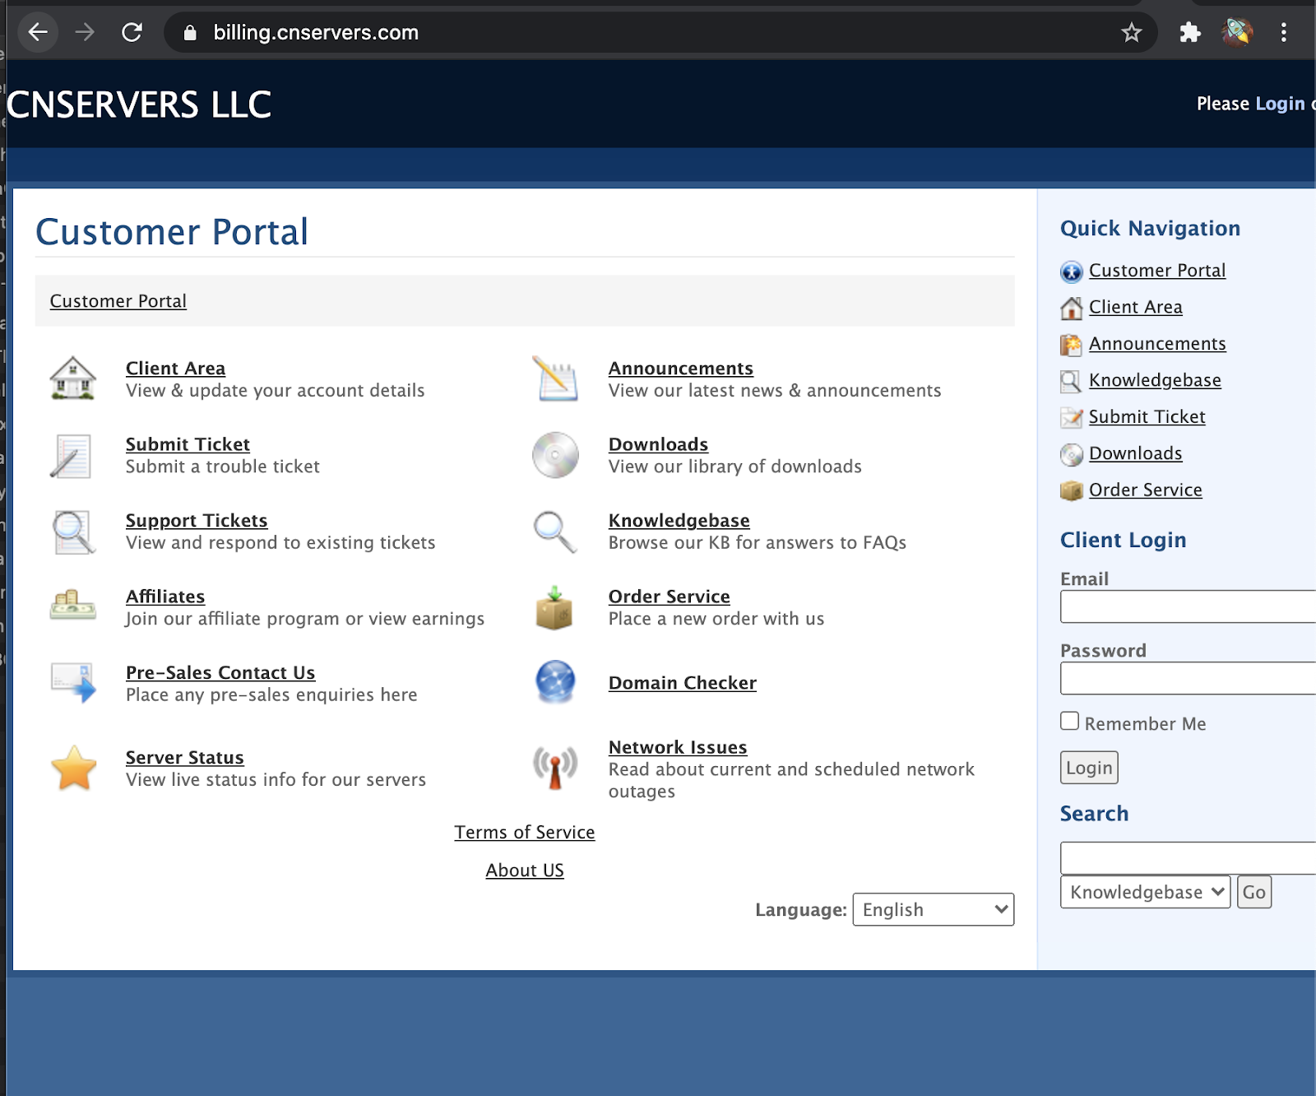Viewport: 1316px width, 1096px height.
Task: Go to the Downloads link in main list
Action: [x=658, y=444]
